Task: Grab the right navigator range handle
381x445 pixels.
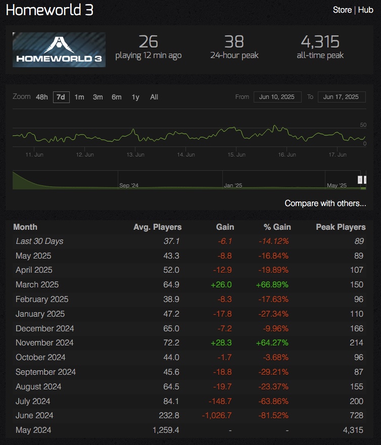Action: [365, 180]
